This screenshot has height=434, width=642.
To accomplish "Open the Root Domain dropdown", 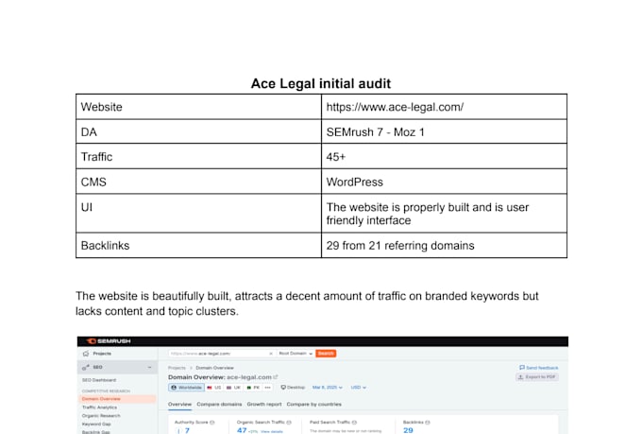I will tap(296, 354).
